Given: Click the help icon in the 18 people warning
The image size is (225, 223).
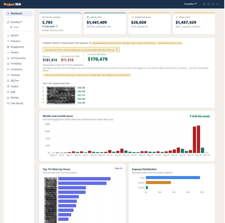Looking at the screenshot, I should click(117, 50).
